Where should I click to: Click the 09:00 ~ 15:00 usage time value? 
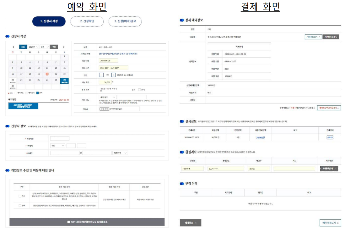[230, 61]
